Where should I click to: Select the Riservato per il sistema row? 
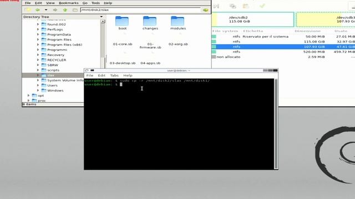(283, 36)
